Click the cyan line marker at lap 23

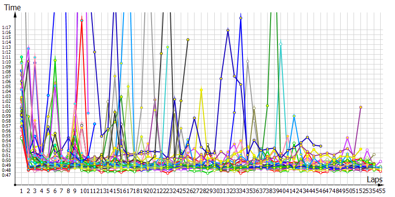pyautogui.click(x=167, y=47)
